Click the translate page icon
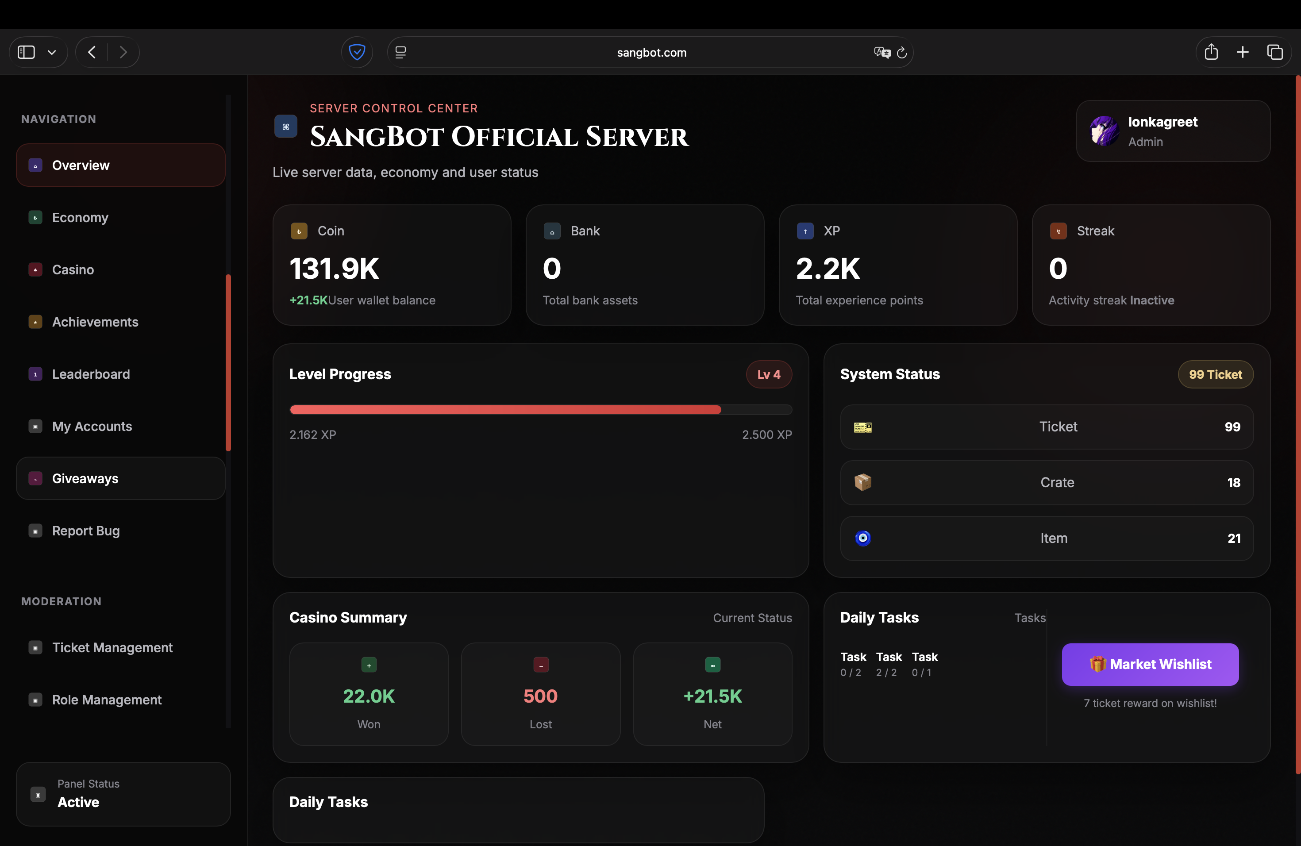 882,53
